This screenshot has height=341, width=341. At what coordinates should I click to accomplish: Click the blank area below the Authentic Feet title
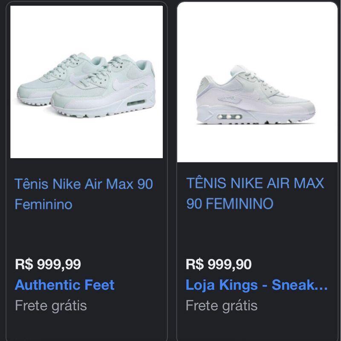click(87, 234)
